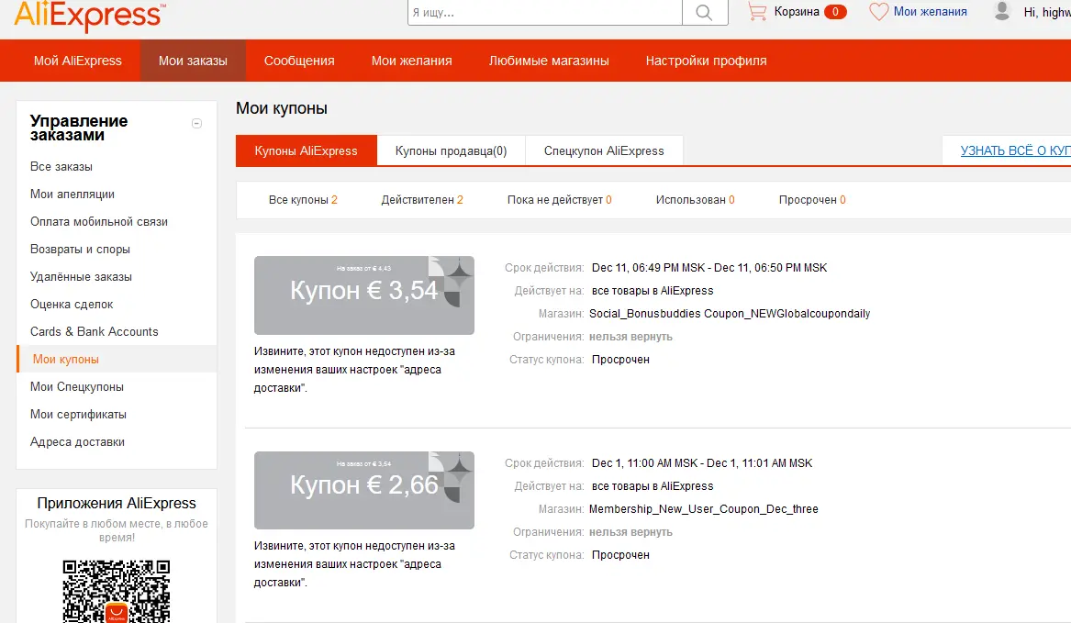Click the Приложения AliExpress heading
Image resolution: width=1071 pixels, height=623 pixels.
(x=117, y=504)
